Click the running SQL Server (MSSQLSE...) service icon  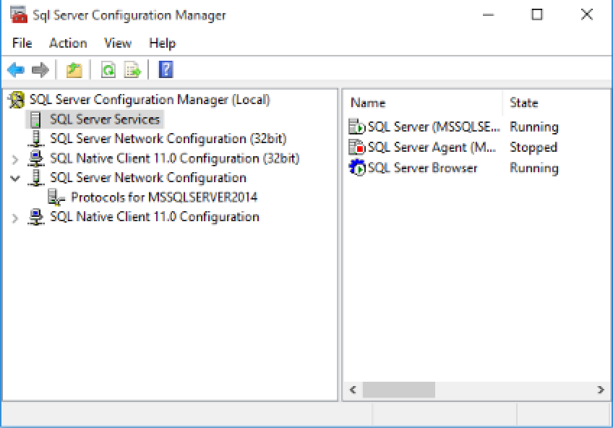point(356,127)
